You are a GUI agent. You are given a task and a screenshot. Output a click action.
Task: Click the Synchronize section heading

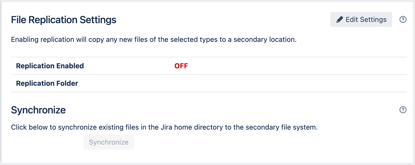38,110
